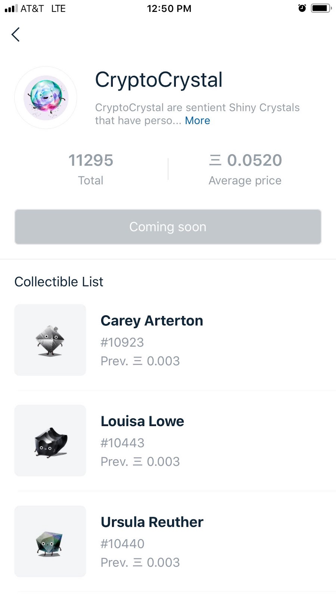Open Carey Arterton crystal thumbnail
Screen dimensions: 336x597
click(50, 340)
